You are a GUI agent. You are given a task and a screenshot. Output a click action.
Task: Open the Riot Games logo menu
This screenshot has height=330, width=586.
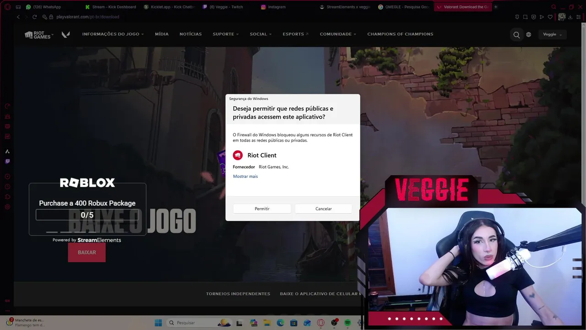[39, 34]
